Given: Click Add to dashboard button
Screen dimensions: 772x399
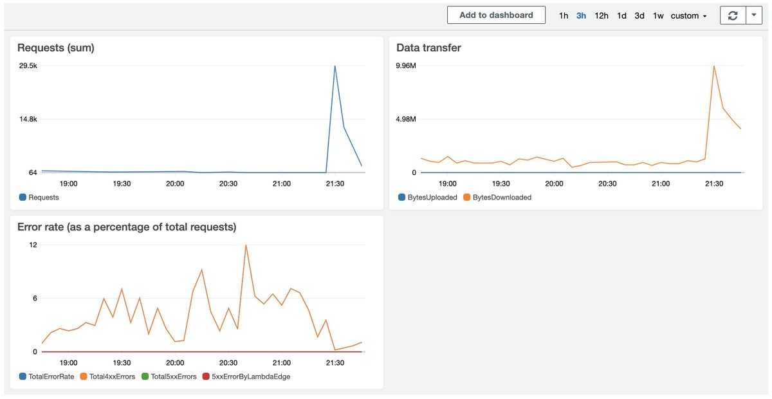Looking at the screenshot, I should click(x=496, y=15).
